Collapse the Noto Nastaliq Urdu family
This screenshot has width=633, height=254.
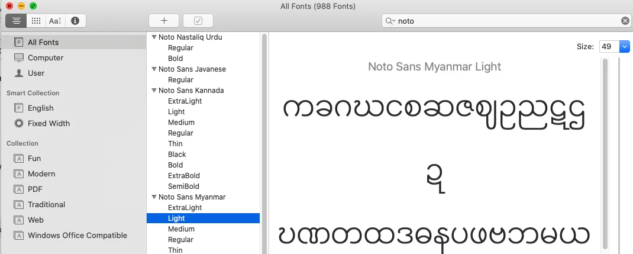(154, 37)
